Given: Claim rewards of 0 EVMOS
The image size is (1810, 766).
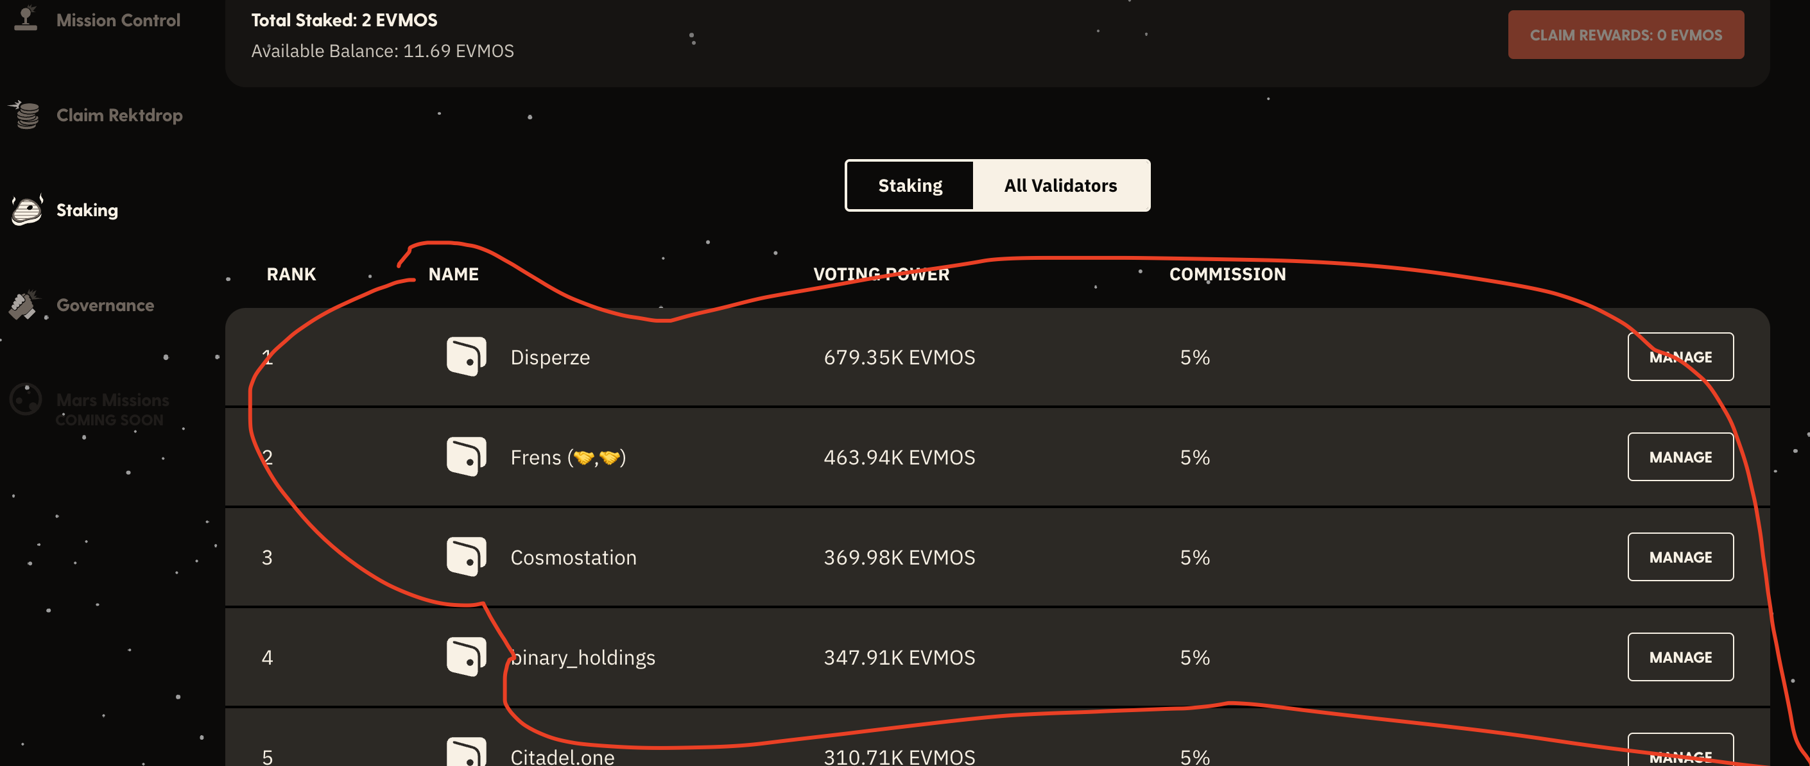Looking at the screenshot, I should [1625, 35].
